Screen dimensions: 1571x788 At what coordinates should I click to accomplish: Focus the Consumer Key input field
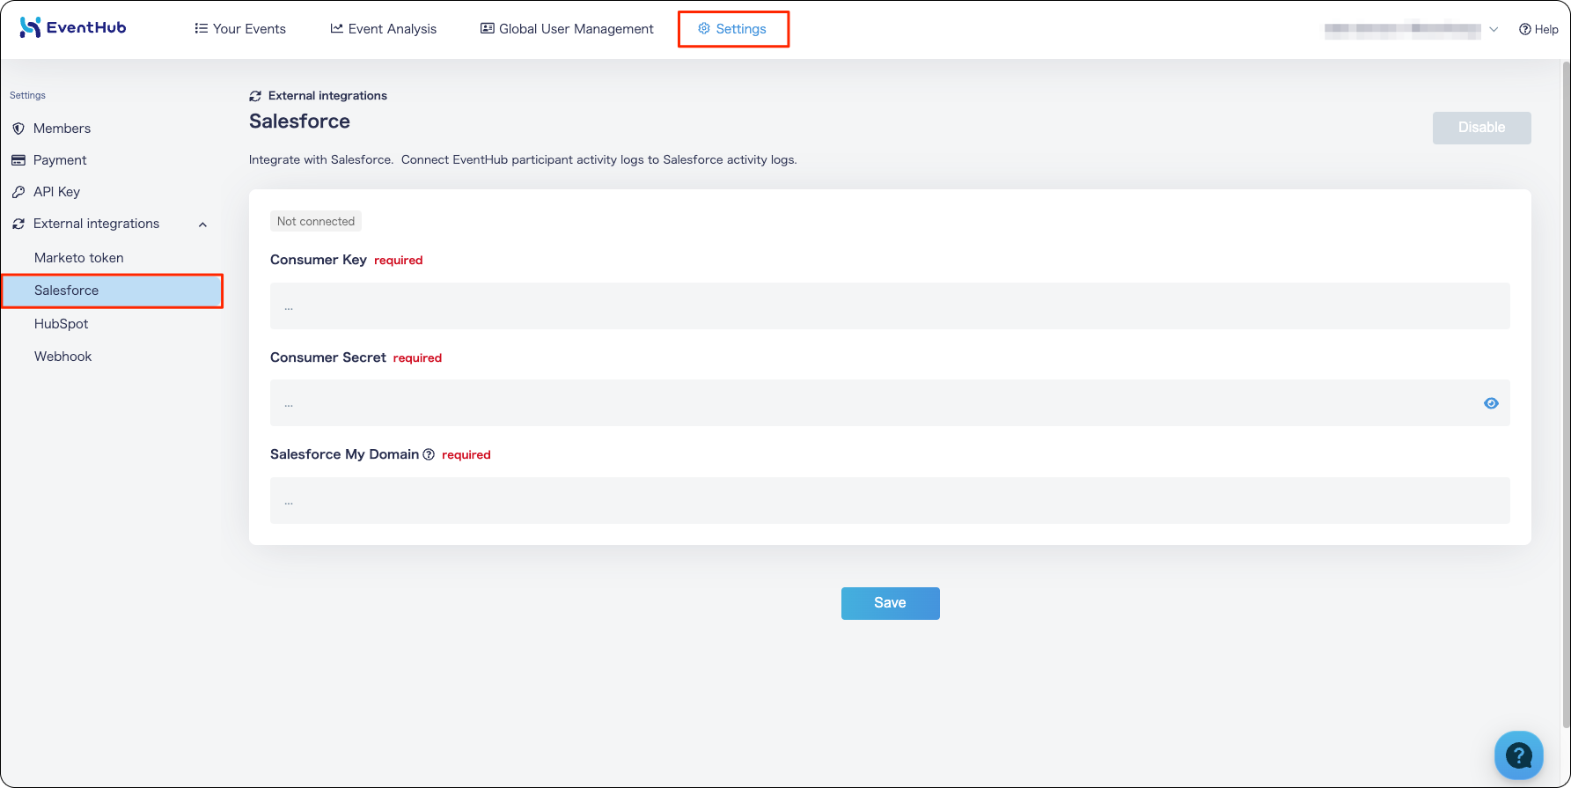890,306
